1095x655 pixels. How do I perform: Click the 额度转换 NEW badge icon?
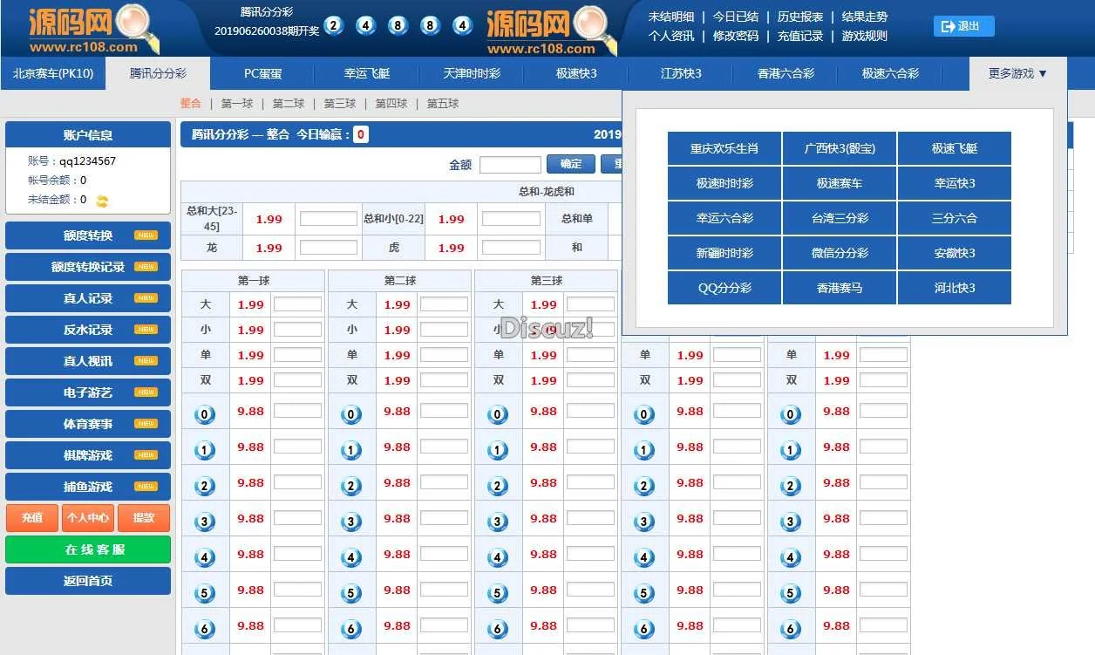pyautogui.click(x=146, y=235)
